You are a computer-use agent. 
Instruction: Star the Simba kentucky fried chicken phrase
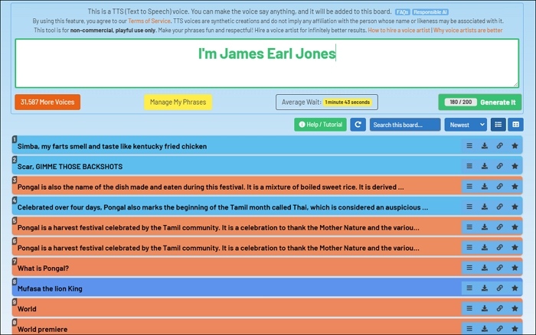pos(515,146)
